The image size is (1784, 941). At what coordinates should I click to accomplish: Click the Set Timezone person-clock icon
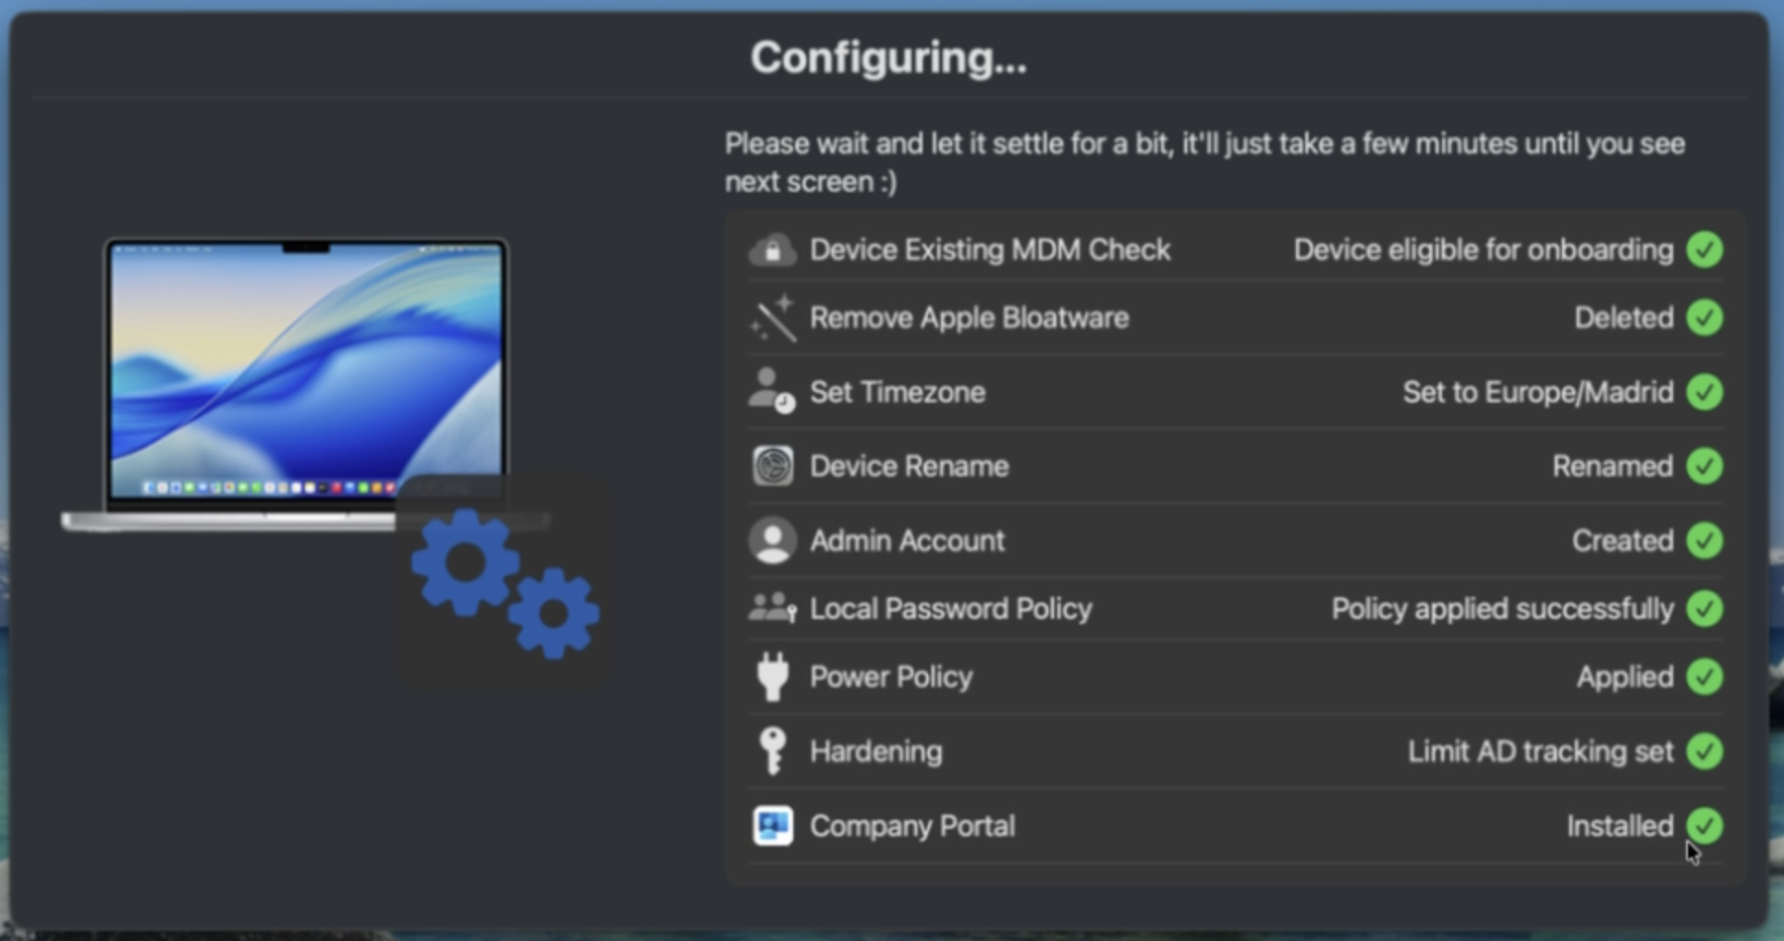[x=771, y=392]
